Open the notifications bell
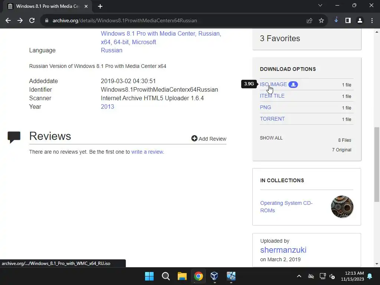 click(x=370, y=276)
